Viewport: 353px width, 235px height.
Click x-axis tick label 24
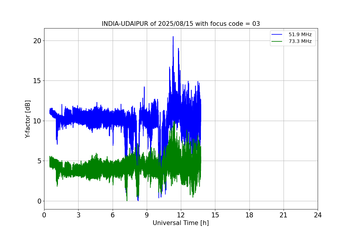coord(318,215)
